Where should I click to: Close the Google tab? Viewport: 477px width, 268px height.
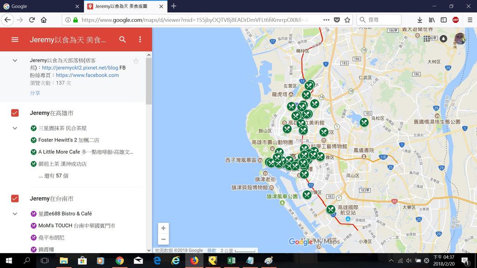(x=77, y=6)
